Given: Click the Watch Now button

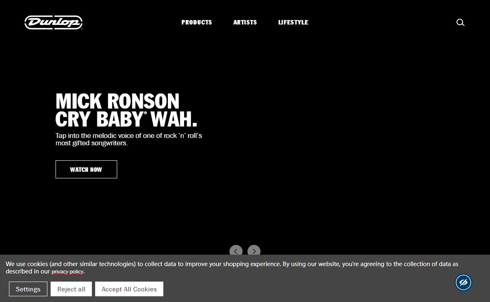Looking at the screenshot, I should coord(86,169).
